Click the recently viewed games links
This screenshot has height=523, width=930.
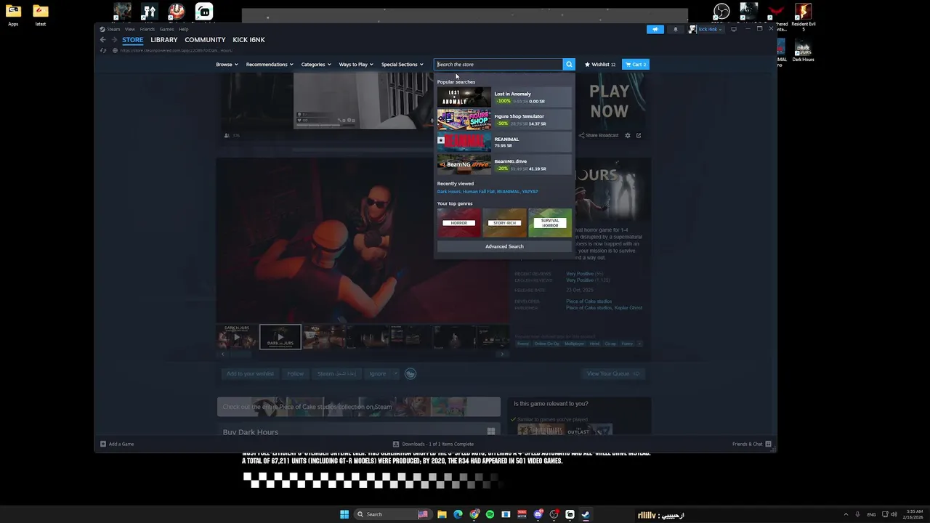point(488,192)
